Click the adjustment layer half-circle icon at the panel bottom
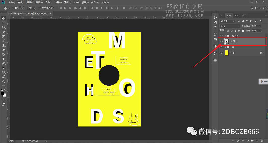268x143 pixels. [x=248, y=140]
